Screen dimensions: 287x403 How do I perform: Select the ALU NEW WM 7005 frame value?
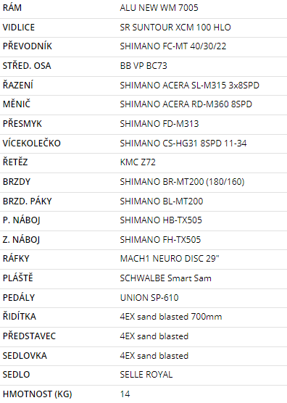tap(159, 8)
